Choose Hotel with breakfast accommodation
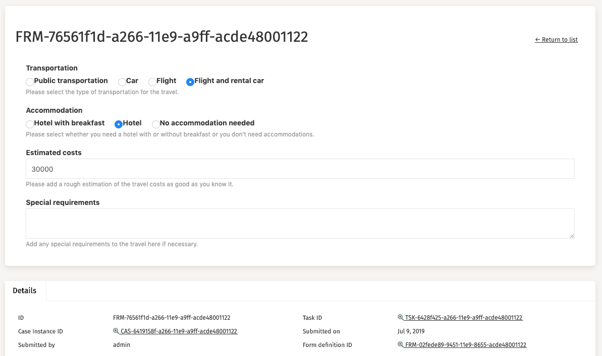Image resolution: width=602 pixels, height=356 pixels. [30, 124]
